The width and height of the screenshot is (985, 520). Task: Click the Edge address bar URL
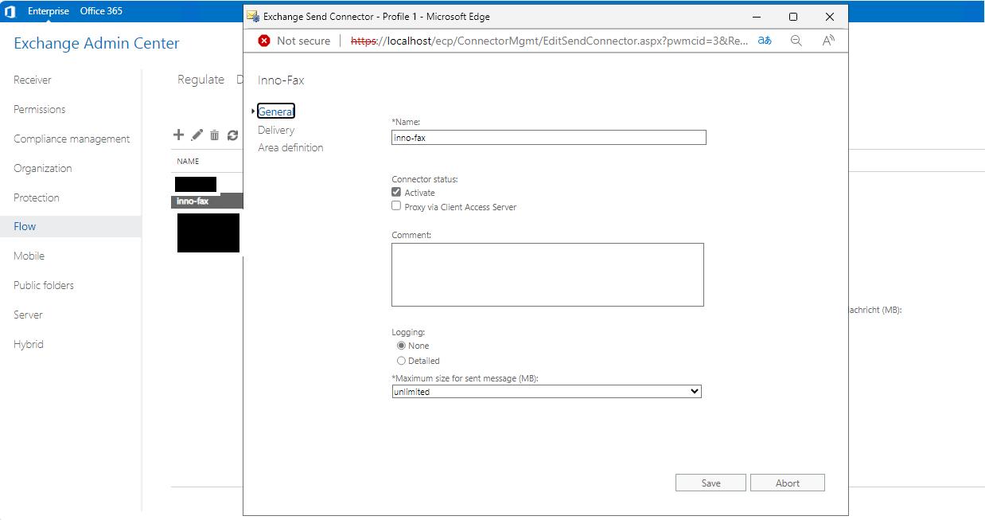pos(549,41)
